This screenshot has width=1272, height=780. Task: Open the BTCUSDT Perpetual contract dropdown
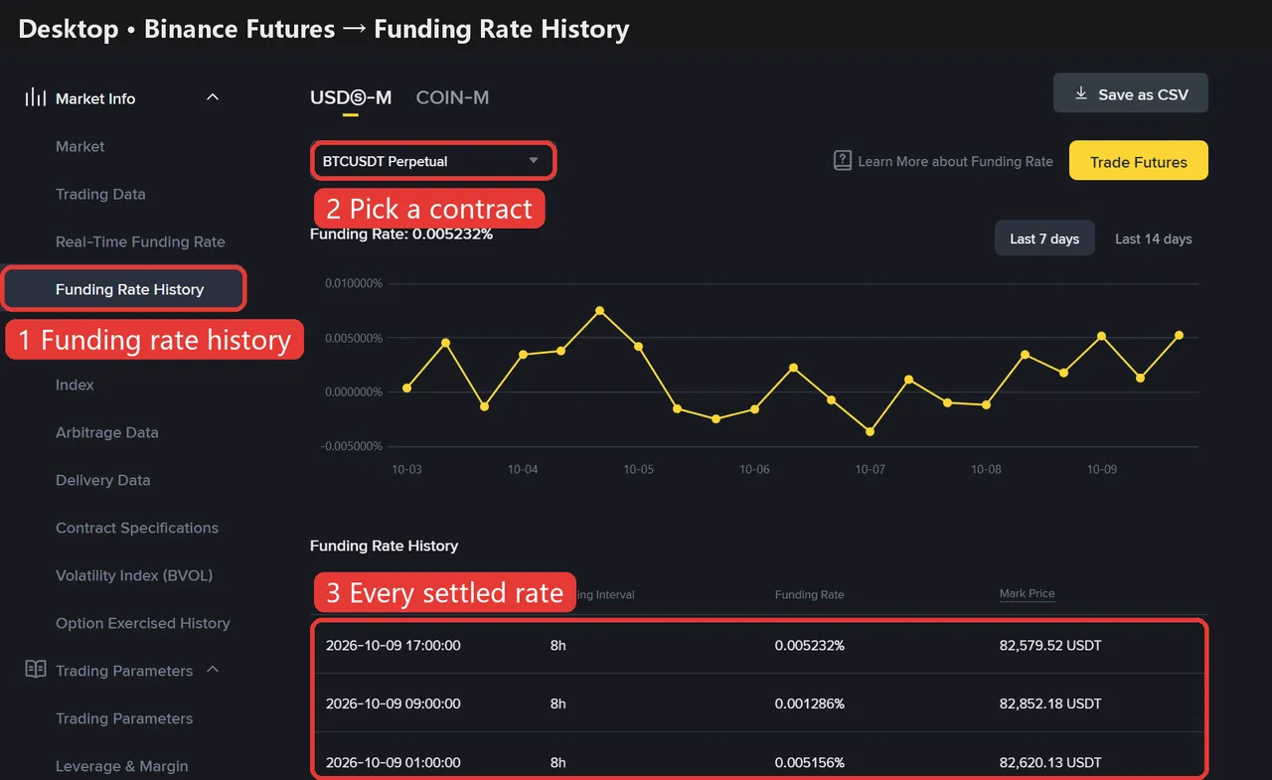click(432, 161)
